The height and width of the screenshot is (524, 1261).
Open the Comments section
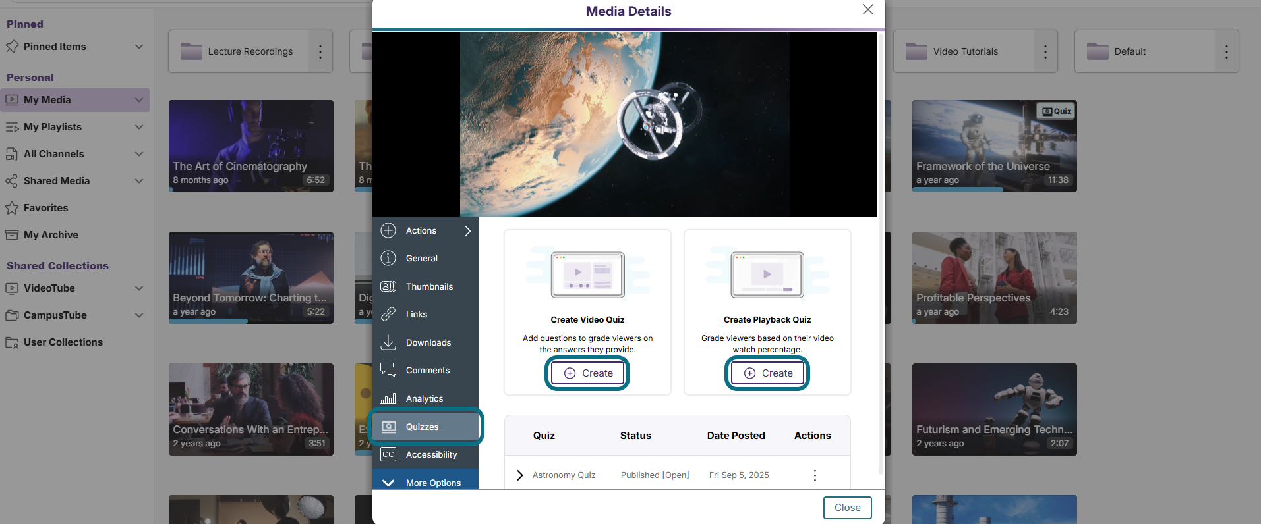[425, 370]
